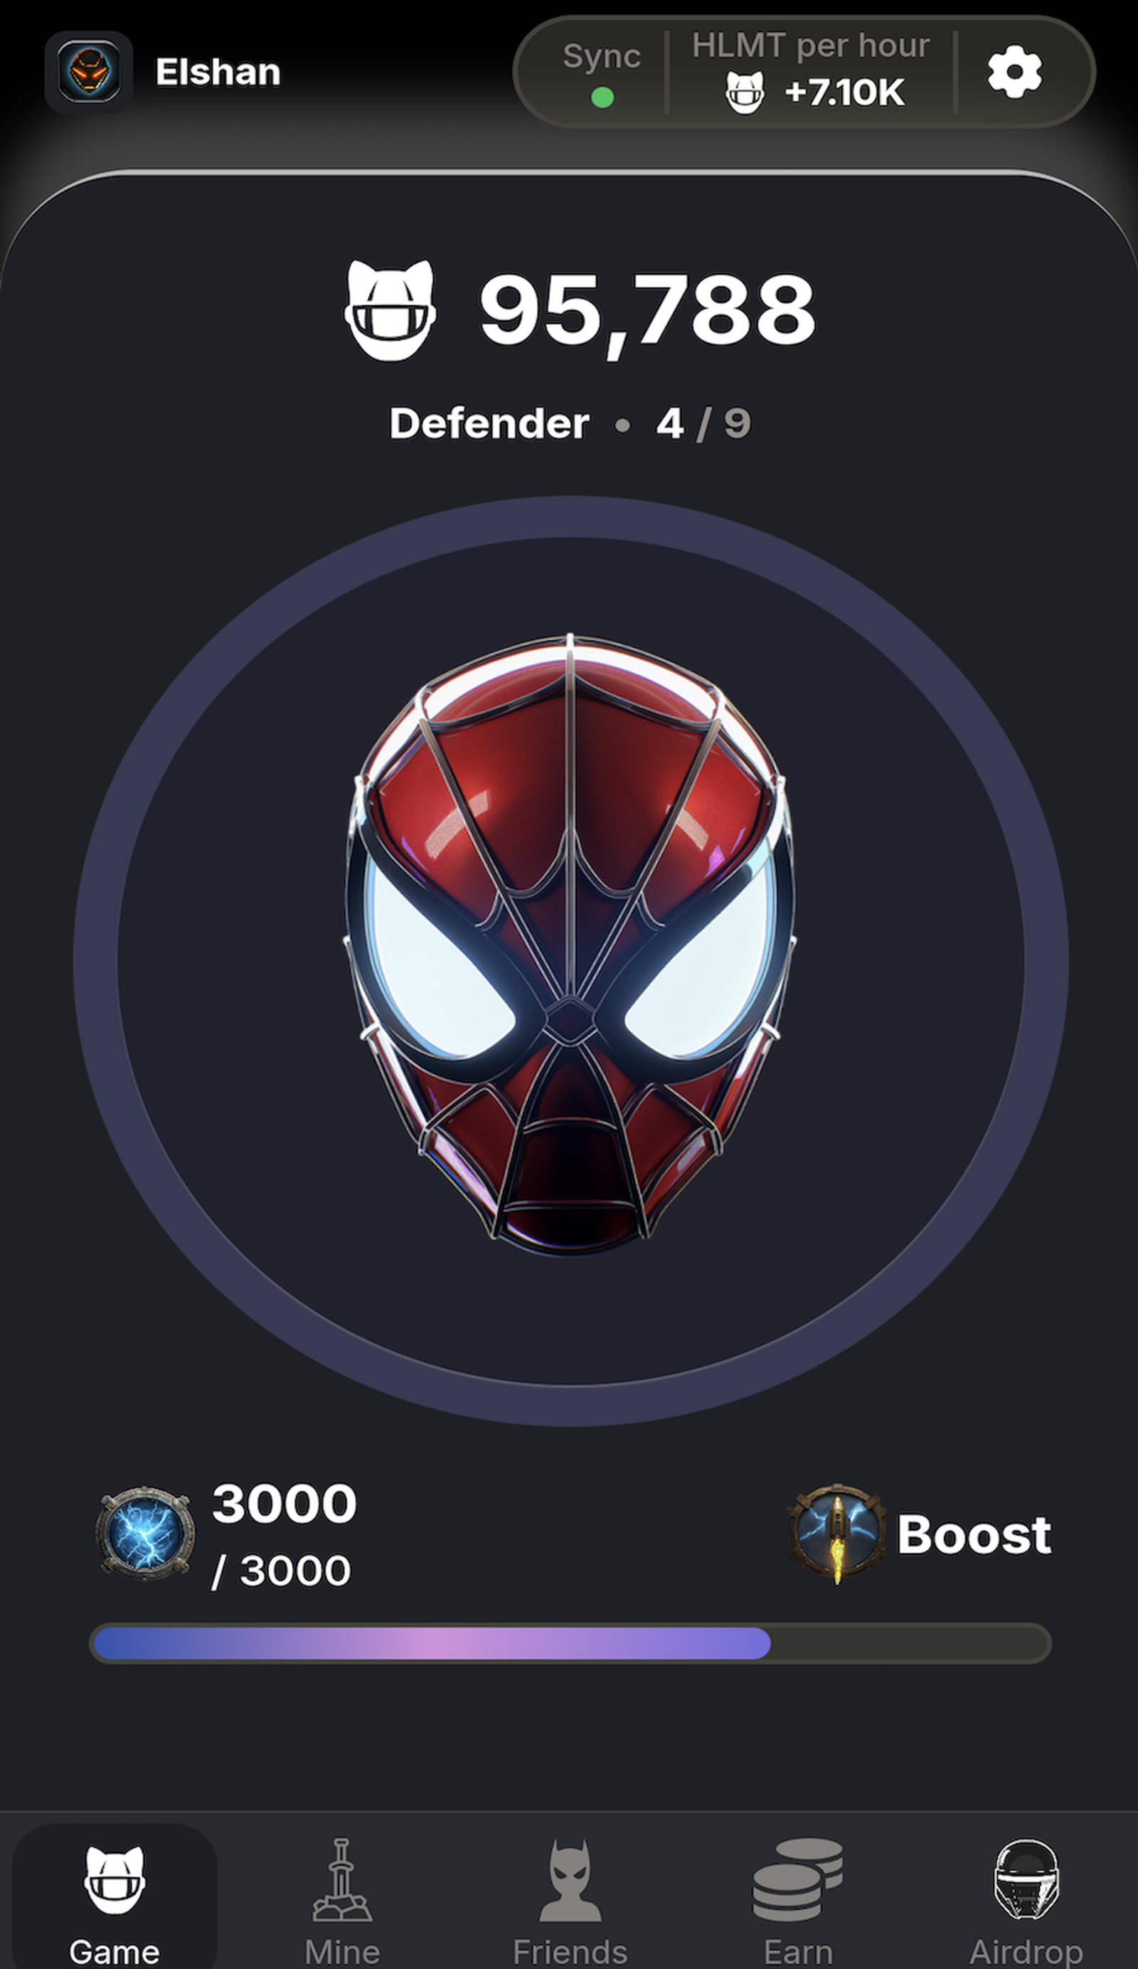Open Defender level 4 / 9 progress
The width and height of the screenshot is (1138, 1969).
coord(570,423)
